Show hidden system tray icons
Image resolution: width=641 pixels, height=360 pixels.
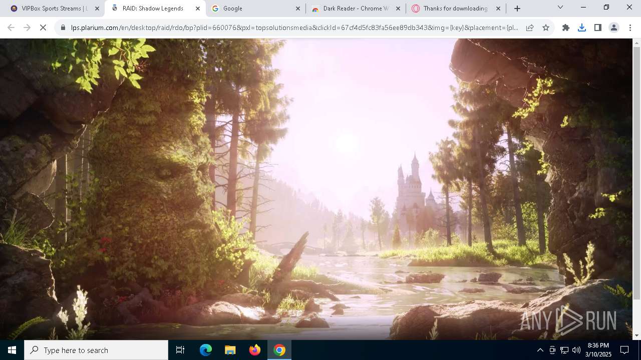coord(540,350)
